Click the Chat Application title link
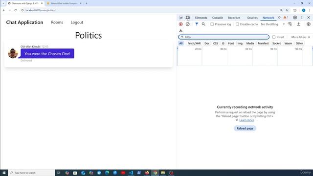Image resolution: width=313 pixels, height=176 pixels. [x=24, y=22]
